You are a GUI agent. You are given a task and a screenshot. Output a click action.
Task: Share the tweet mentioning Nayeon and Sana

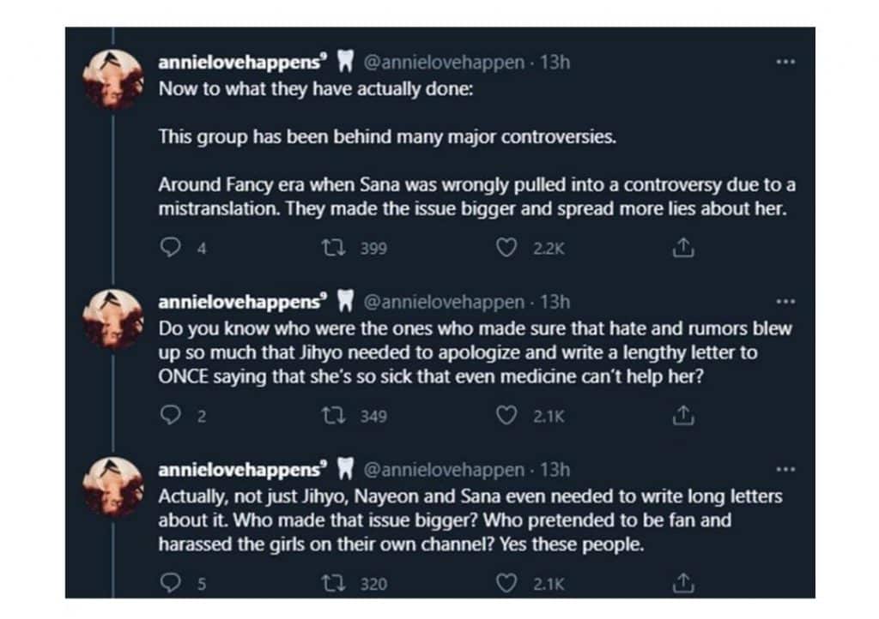coord(682,584)
